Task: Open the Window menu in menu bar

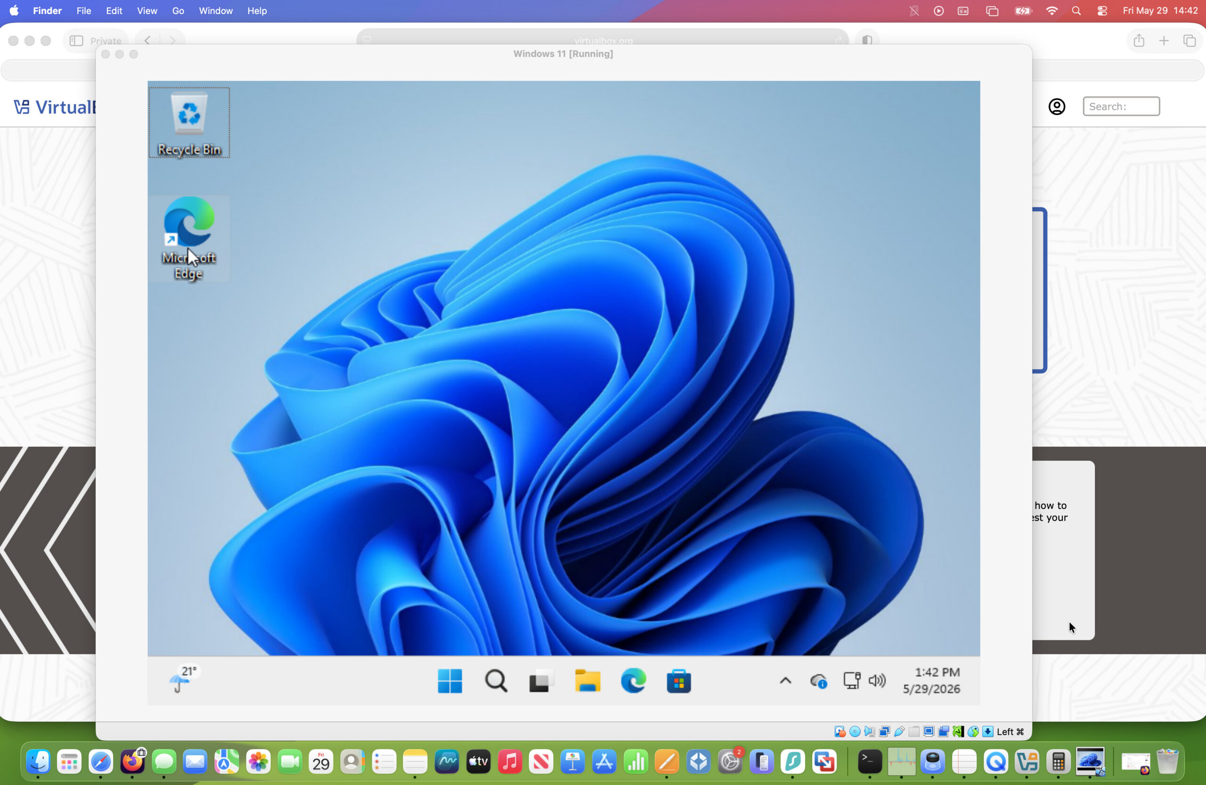Action: pyautogui.click(x=215, y=11)
